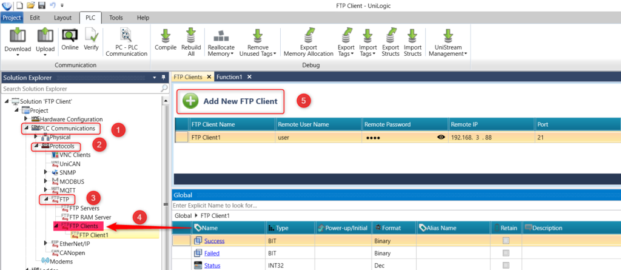
Task: Expand the Hardware Configuration node
Action: point(27,119)
